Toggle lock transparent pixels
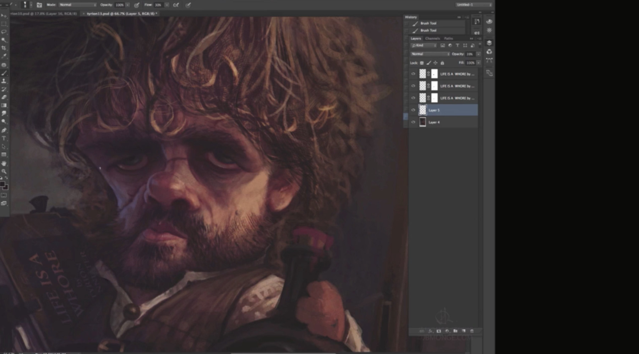 [422, 63]
